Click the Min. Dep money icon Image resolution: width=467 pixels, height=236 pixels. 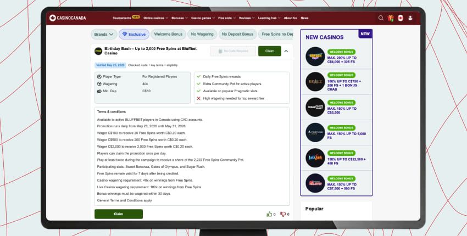[x=99, y=91]
